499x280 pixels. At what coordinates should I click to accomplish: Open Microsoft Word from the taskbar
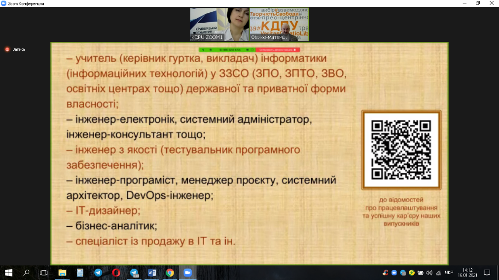tap(152, 272)
